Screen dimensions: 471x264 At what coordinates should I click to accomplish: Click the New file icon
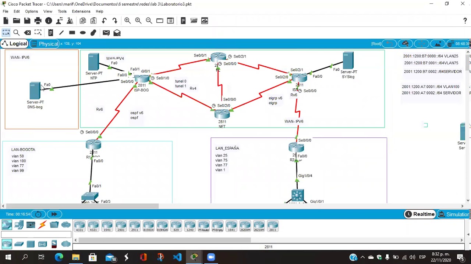(x=6, y=21)
